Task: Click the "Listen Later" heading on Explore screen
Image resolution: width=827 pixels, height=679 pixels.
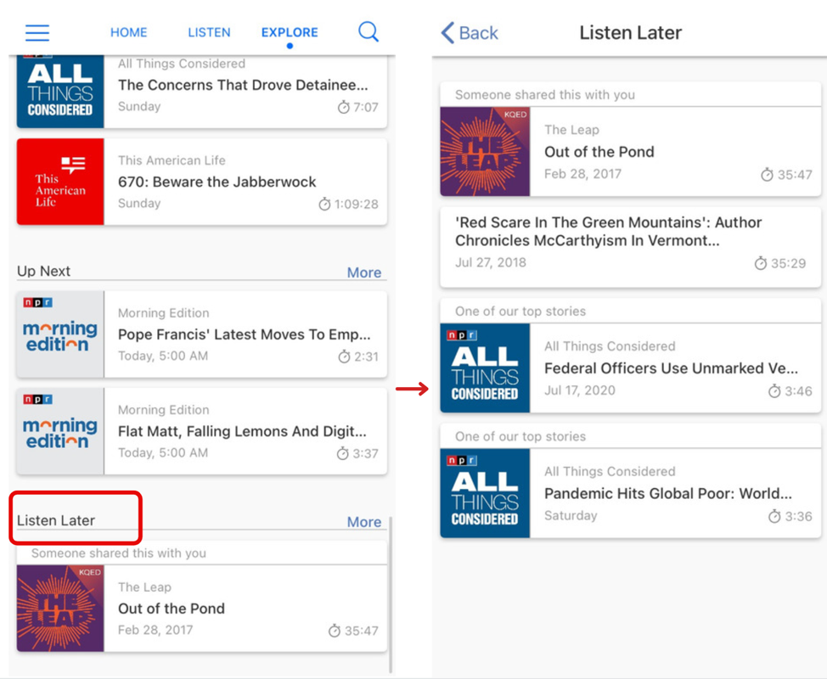Action: click(x=56, y=520)
